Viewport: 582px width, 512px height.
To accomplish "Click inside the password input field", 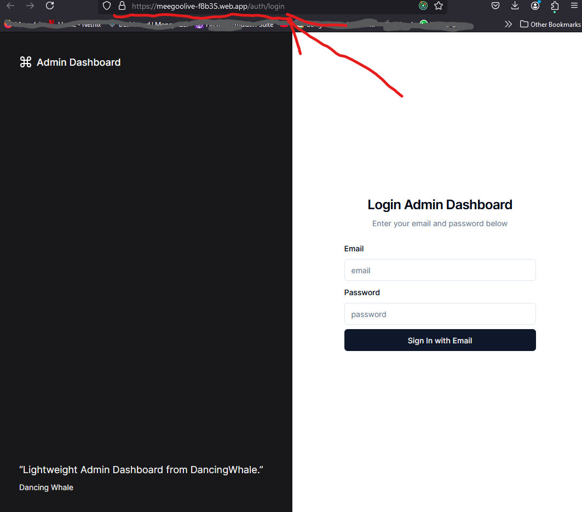I will [x=440, y=314].
